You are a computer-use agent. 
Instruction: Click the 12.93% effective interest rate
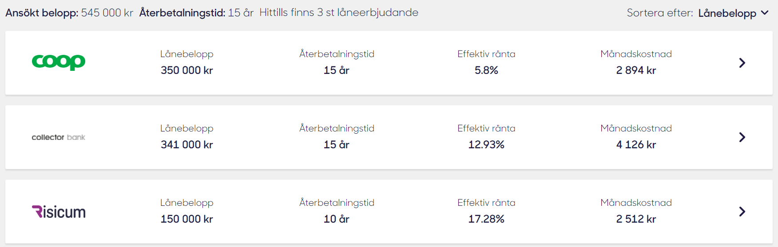(486, 145)
